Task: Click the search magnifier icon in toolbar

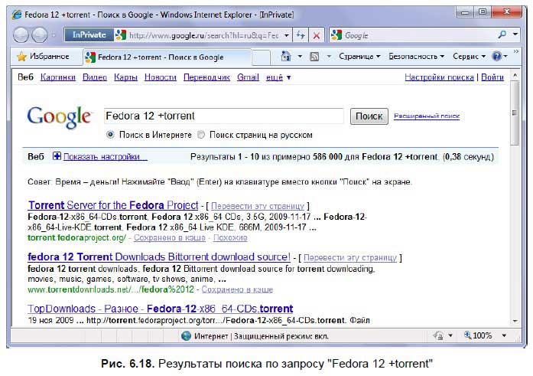Action: [x=502, y=35]
